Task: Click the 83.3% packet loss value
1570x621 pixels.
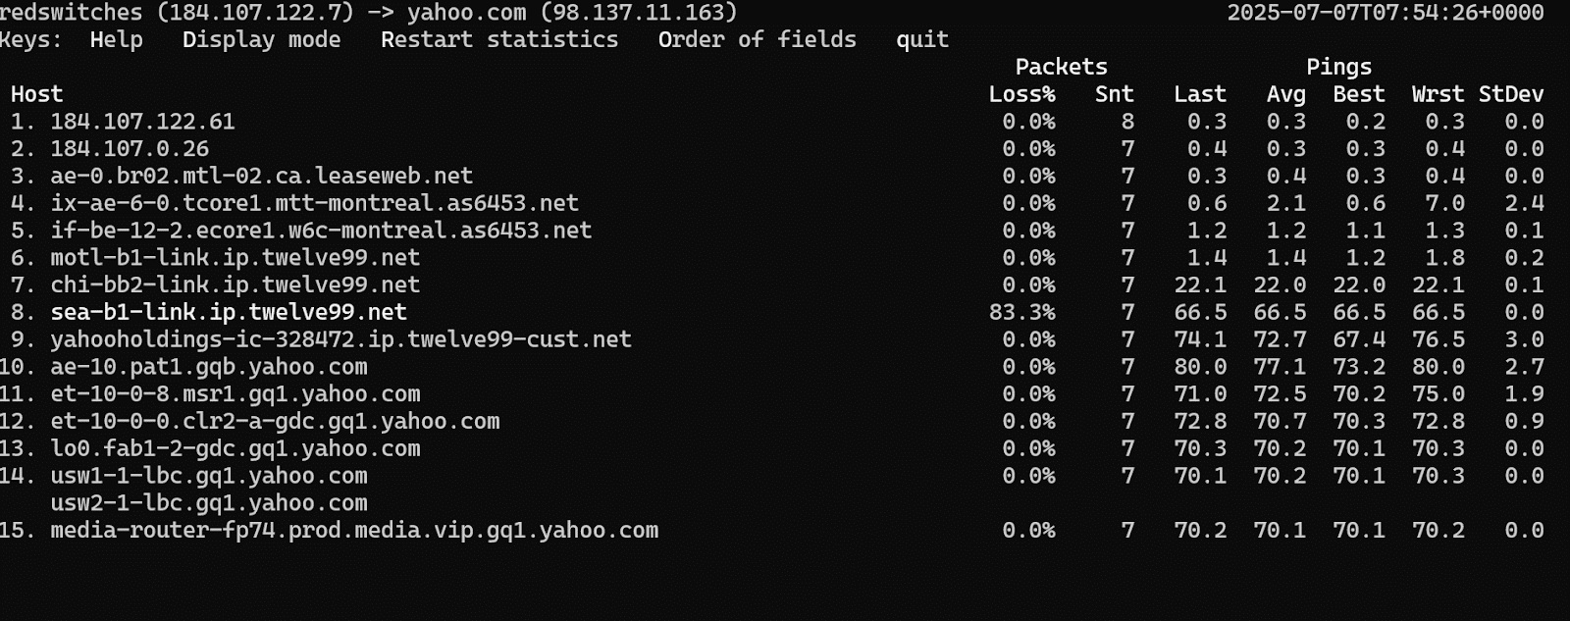Action: [1021, 312]
